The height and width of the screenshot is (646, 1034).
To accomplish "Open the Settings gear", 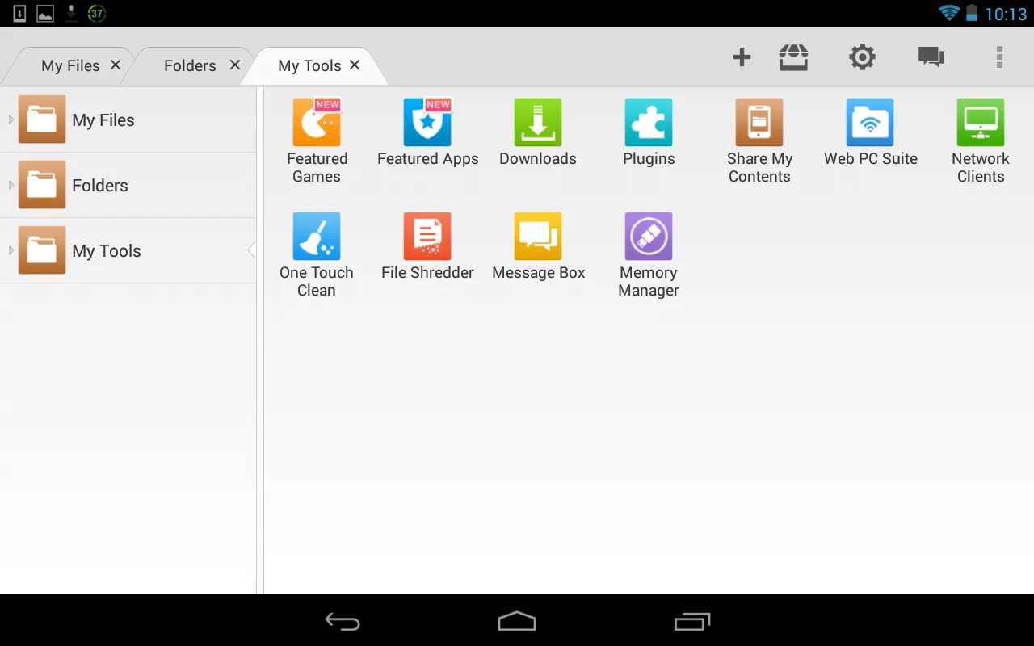I will pos(862,57).
